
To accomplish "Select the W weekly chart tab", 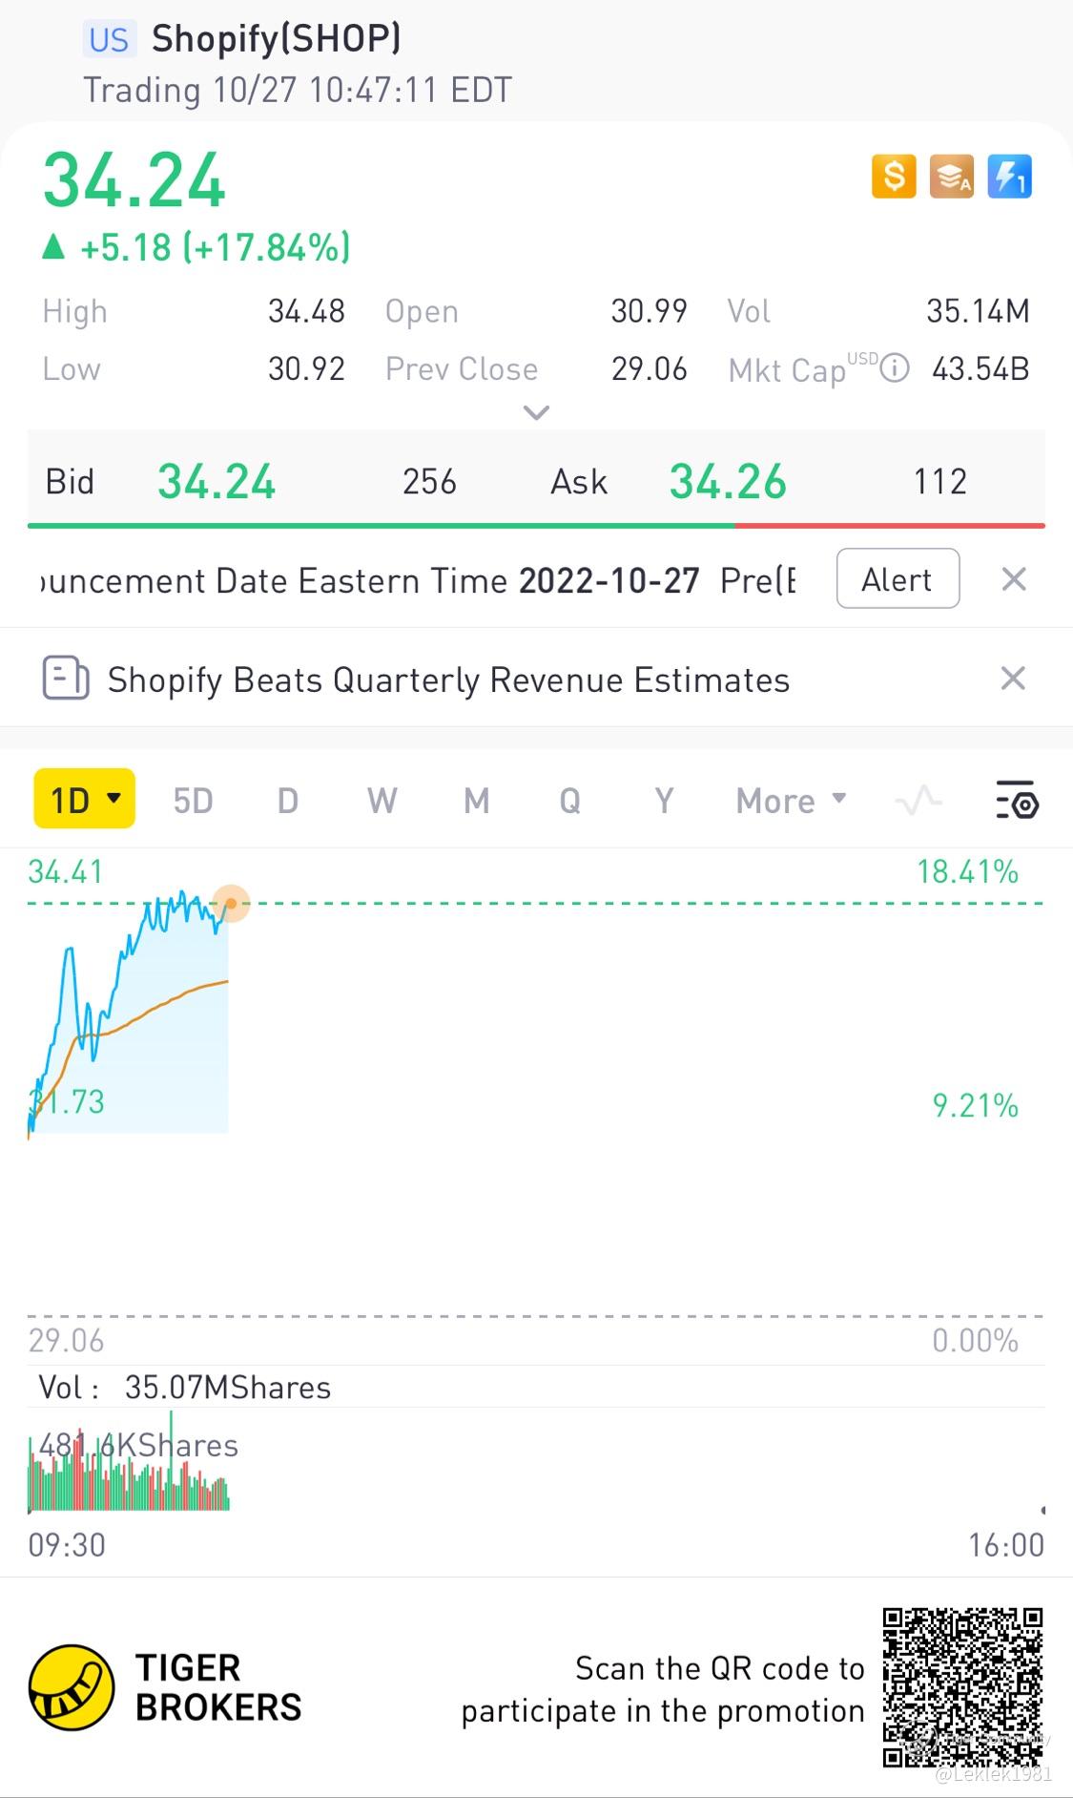I will (382, 800).
